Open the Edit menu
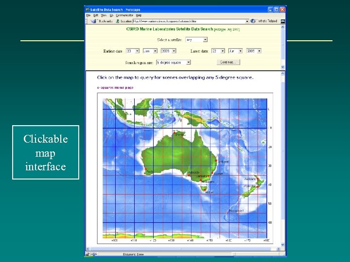 point(96,16)
